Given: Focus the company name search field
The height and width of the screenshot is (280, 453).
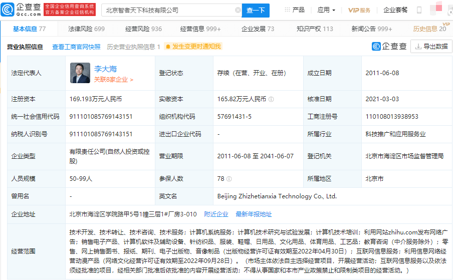Looking at the screenshot, I should point(168,10).
